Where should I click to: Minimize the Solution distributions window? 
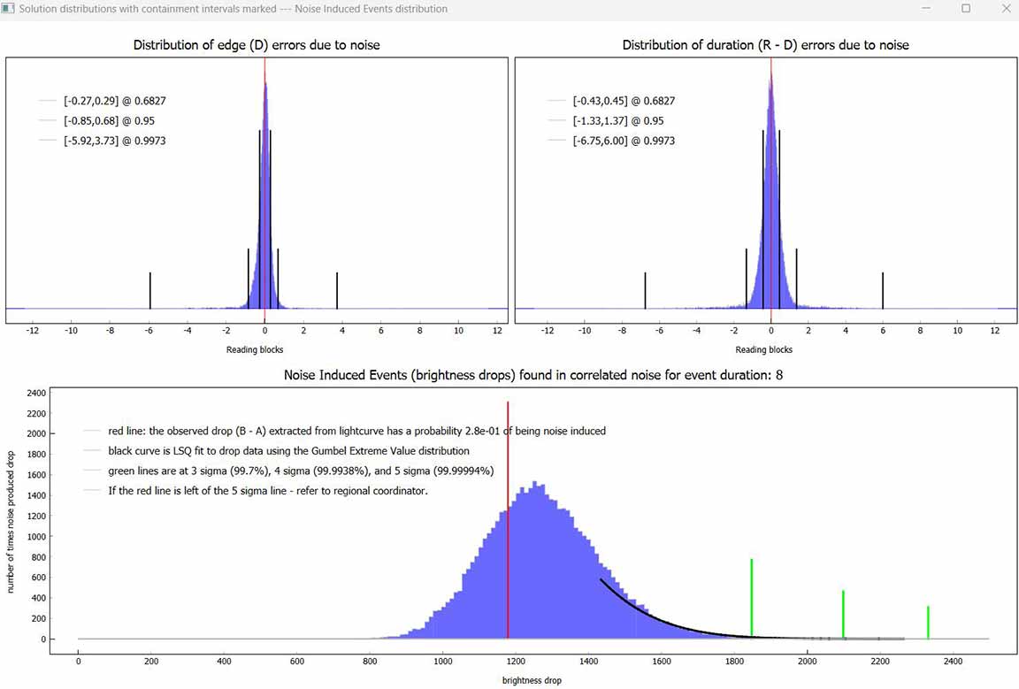926,9
